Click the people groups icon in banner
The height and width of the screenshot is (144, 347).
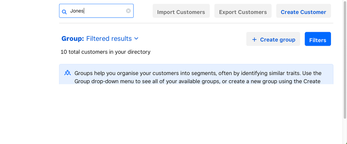67,73
